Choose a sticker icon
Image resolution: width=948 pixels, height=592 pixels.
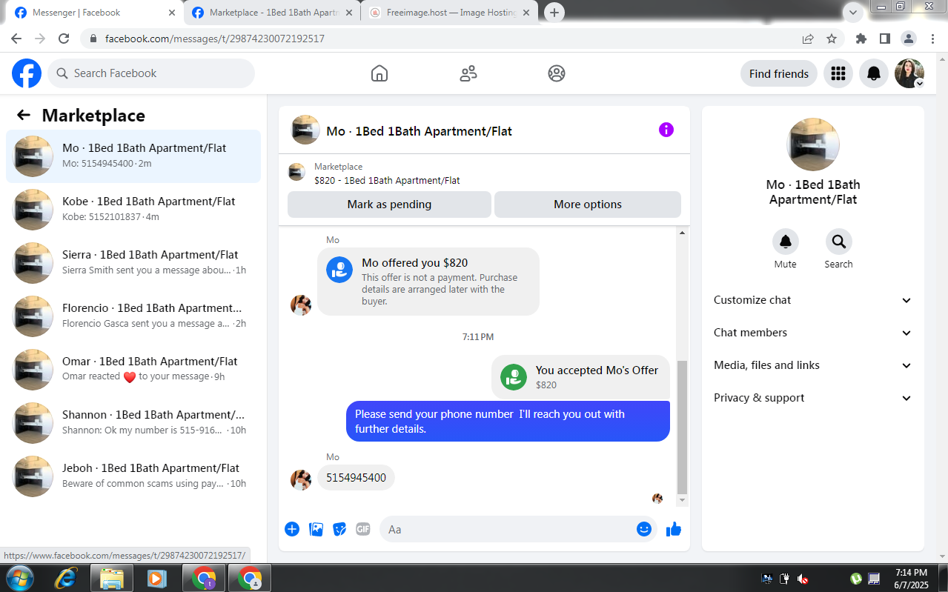[x=339, y=529]
